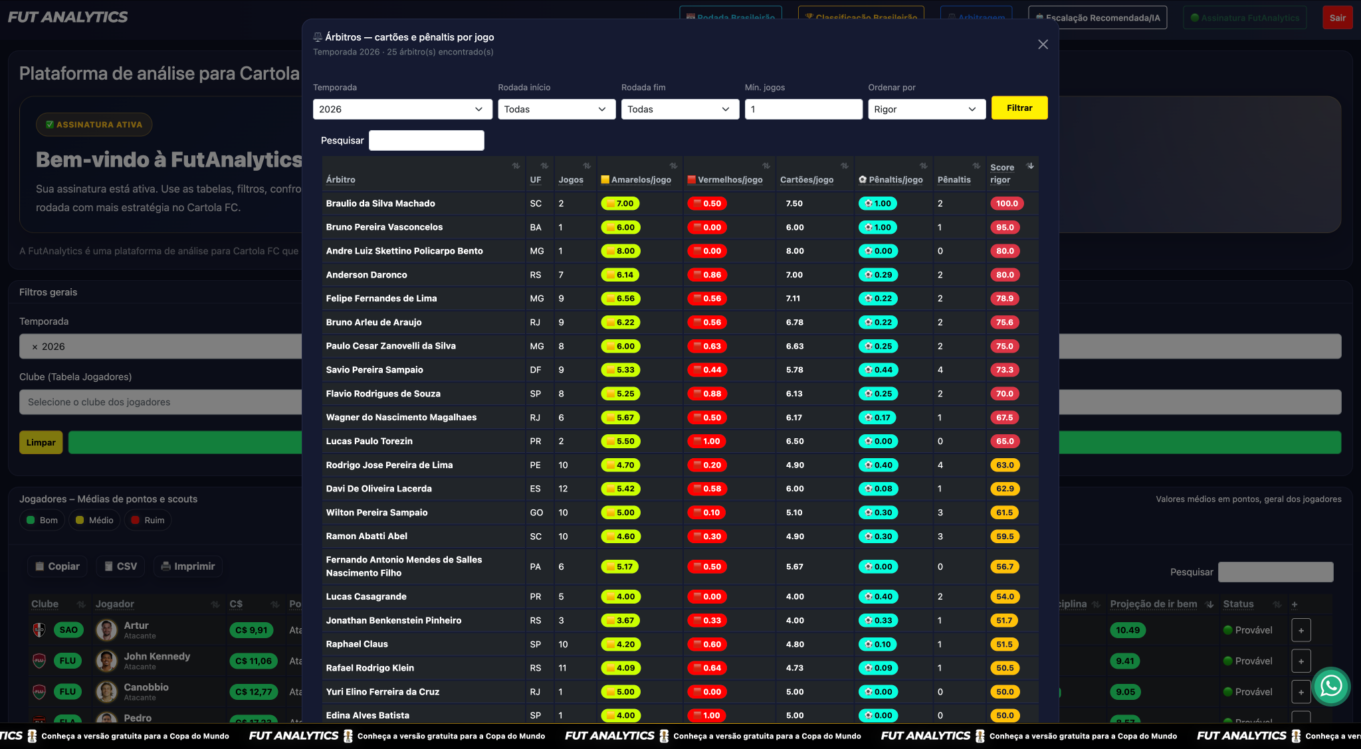The width and height of the screenshot is (1361, 749).
Task: Click Lucas Paulo Torezin's 1.00 red badge
Action: point(707,441)
